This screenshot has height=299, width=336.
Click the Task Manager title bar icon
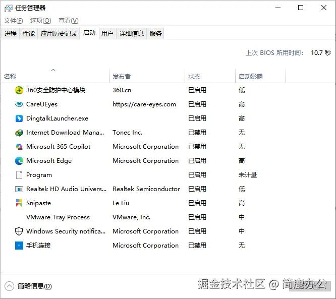click(x=9, y=8)
